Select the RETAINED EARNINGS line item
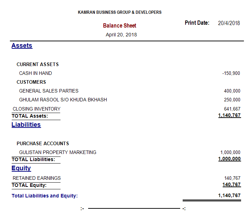251x219 pixels. click(x=36, y=178)
